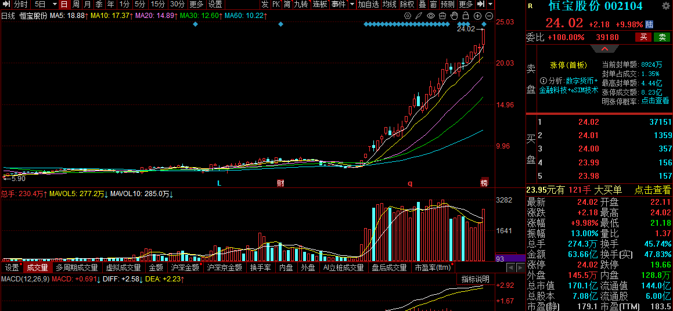Collapse the sell-side panel chevron
673x311 pixels.
[x=604, y=49]
